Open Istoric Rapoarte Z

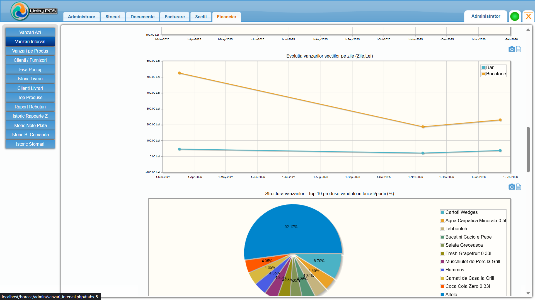click(x=30, y=116)
